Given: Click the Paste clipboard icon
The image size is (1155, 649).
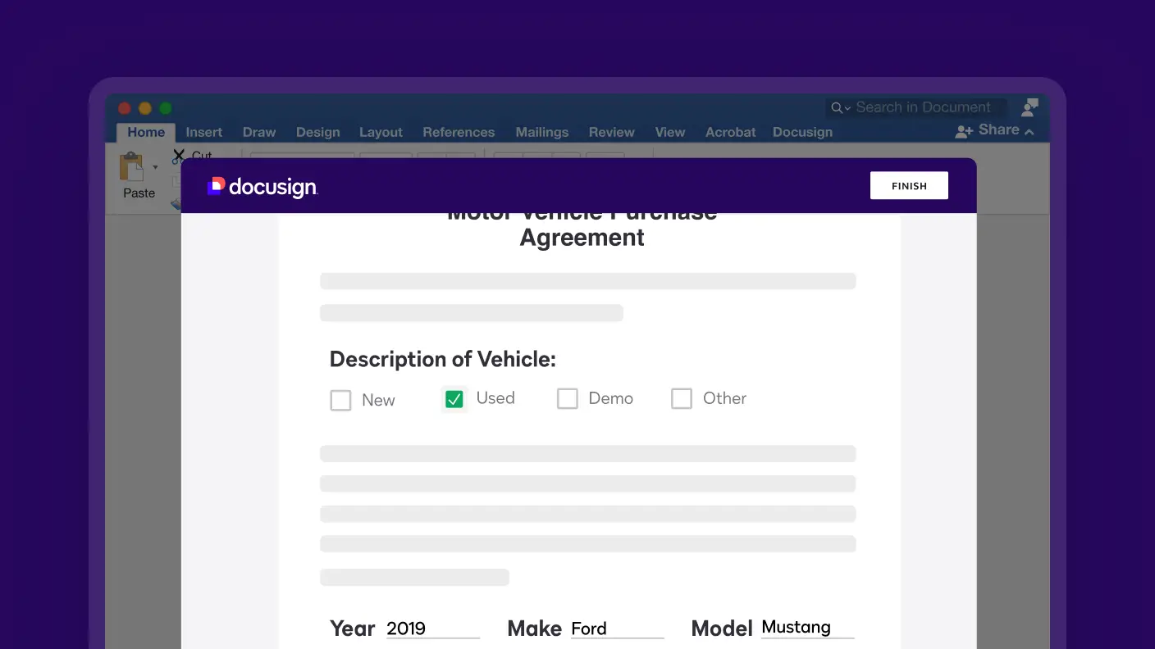Looking at the screenshot, I should pyautogui.click(x=131, y=166).
